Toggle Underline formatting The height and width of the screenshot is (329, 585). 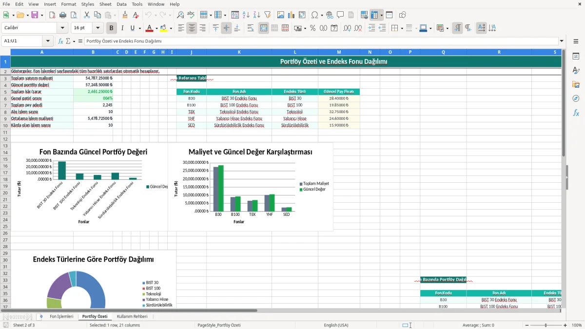pos(132,28)
